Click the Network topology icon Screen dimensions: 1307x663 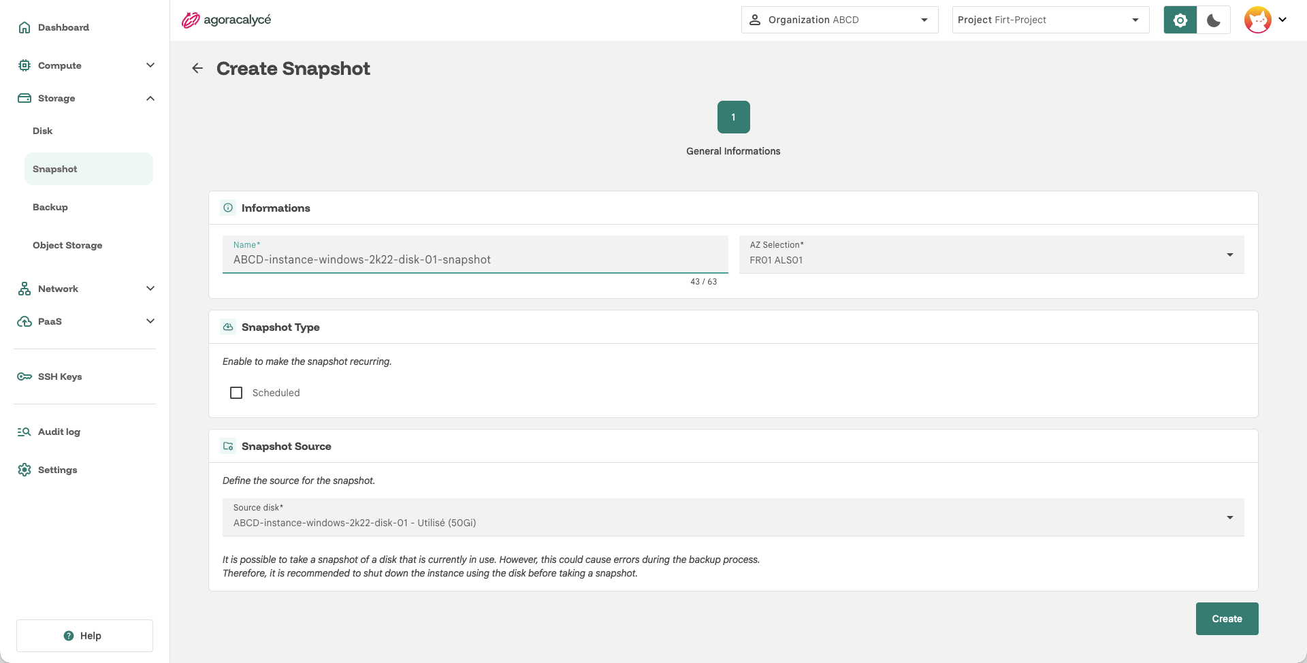[25, 289]
